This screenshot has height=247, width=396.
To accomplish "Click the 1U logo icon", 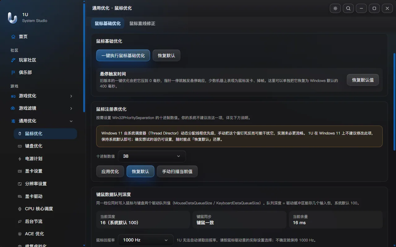I will tap(12, 18).
